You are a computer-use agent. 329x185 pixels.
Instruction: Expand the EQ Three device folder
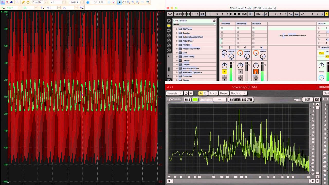click(177, 29)
